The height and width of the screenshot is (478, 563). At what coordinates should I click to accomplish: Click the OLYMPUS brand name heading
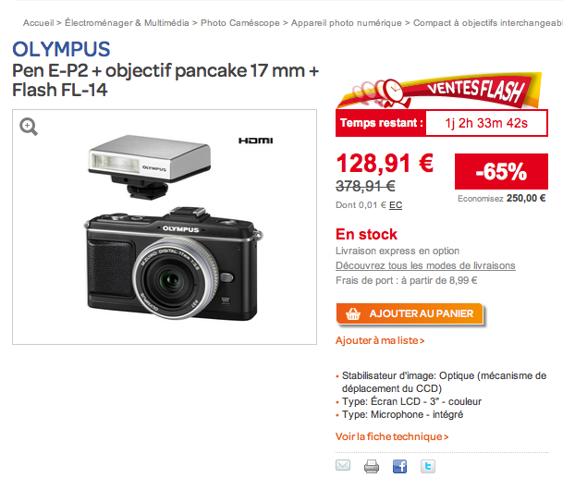pos(61,50)
